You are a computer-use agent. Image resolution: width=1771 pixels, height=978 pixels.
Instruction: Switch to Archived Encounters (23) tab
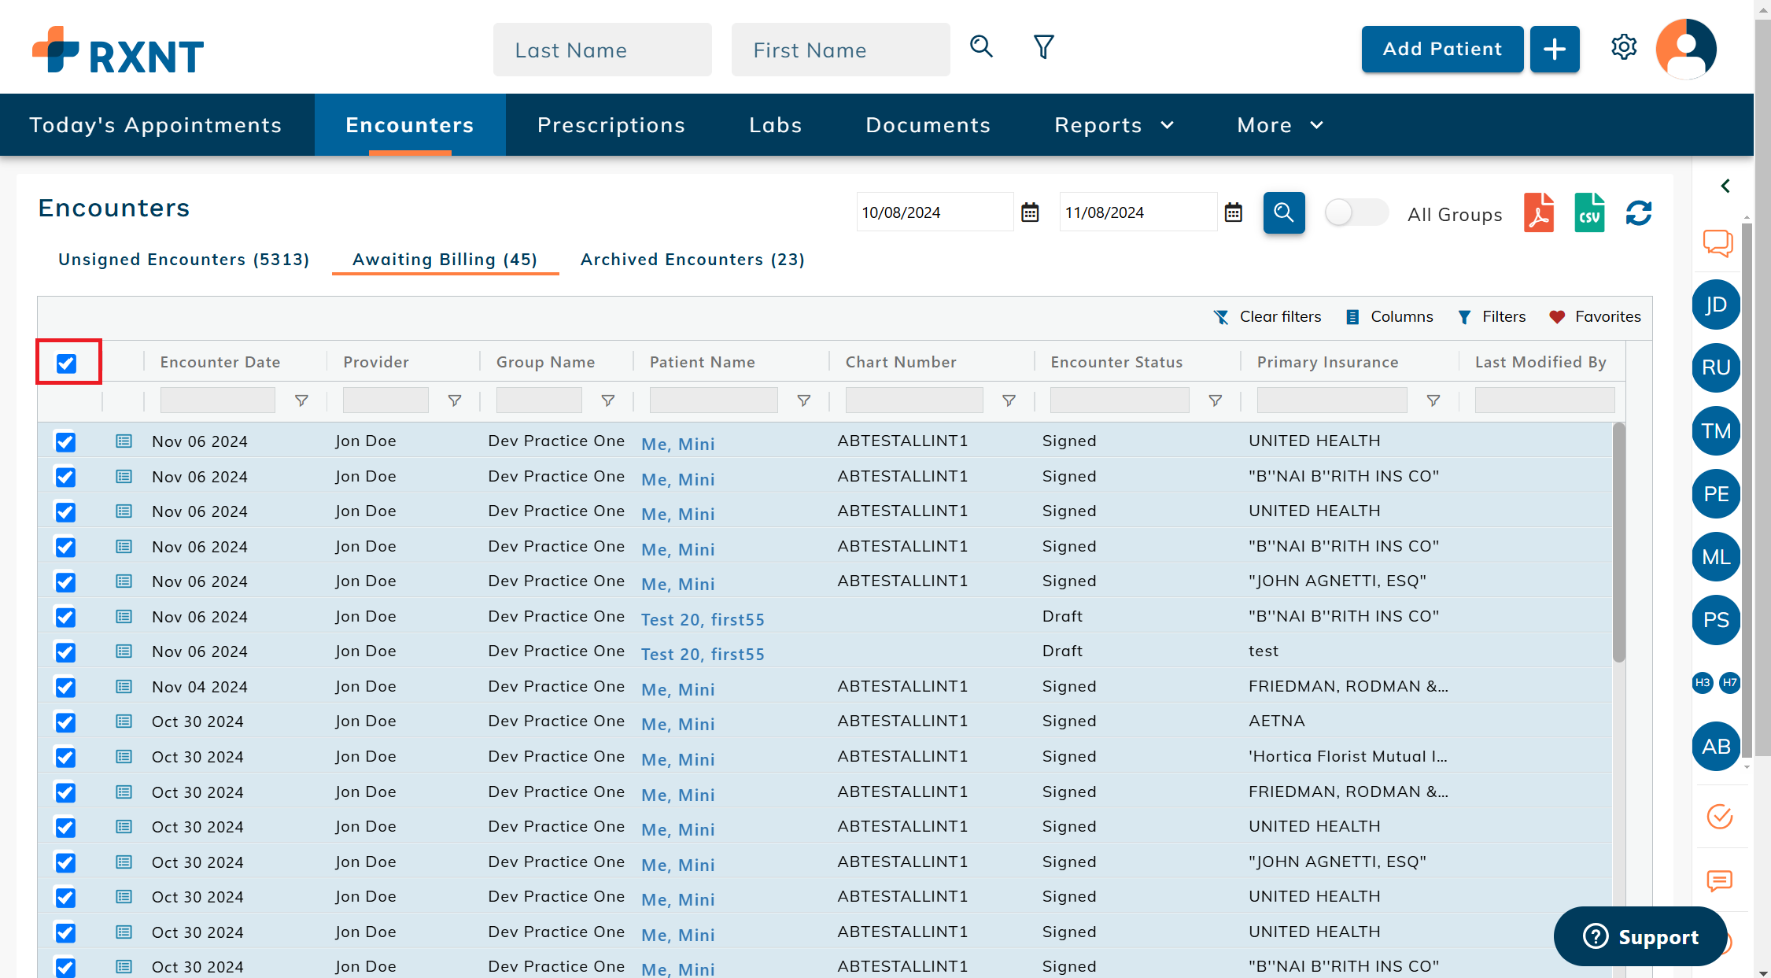692,260
